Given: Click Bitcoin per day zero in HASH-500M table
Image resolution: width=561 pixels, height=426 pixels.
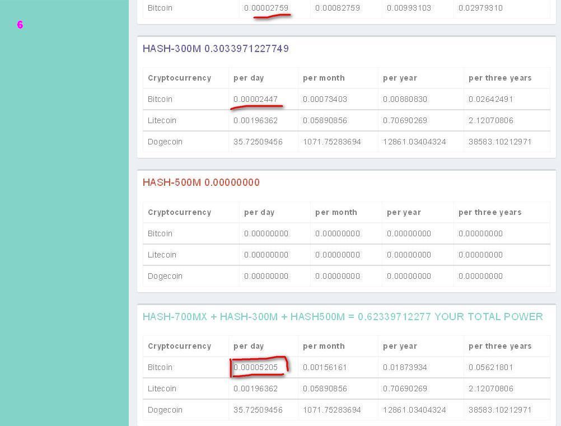Looking at the screenshot, I should point(266,233).
